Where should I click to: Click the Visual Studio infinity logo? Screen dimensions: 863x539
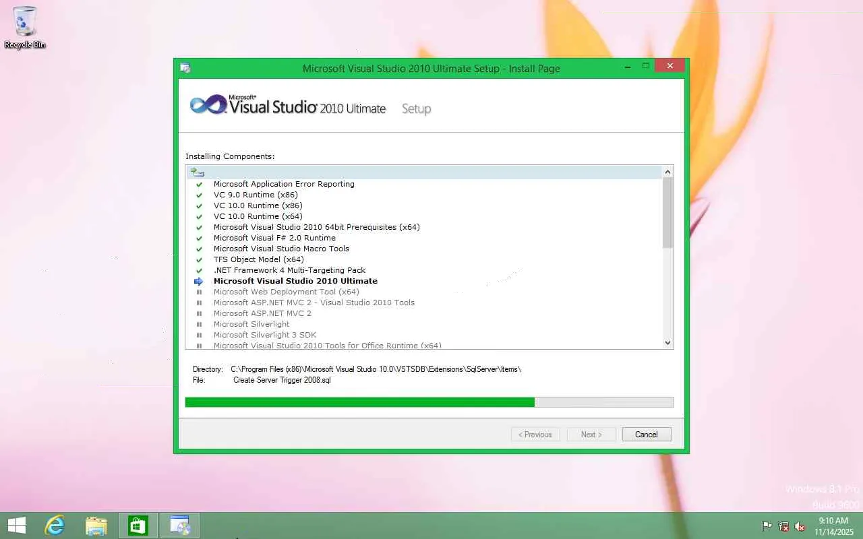[x=208, y=105]
